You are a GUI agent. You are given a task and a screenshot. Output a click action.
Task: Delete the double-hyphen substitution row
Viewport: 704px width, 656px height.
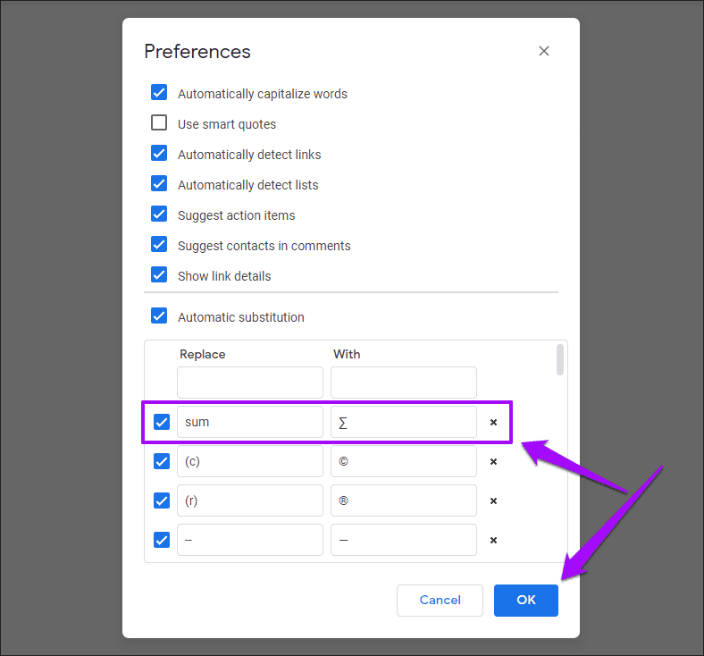click(x=493, y=540)
